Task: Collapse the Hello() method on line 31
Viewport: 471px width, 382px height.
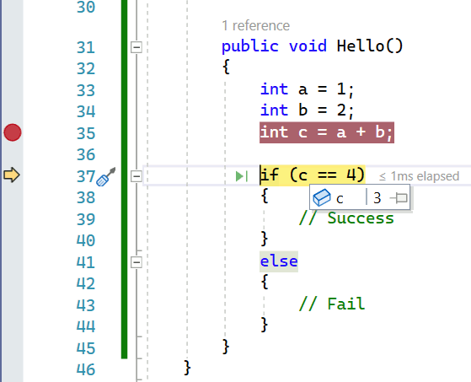Action: (x=136, y=47)
